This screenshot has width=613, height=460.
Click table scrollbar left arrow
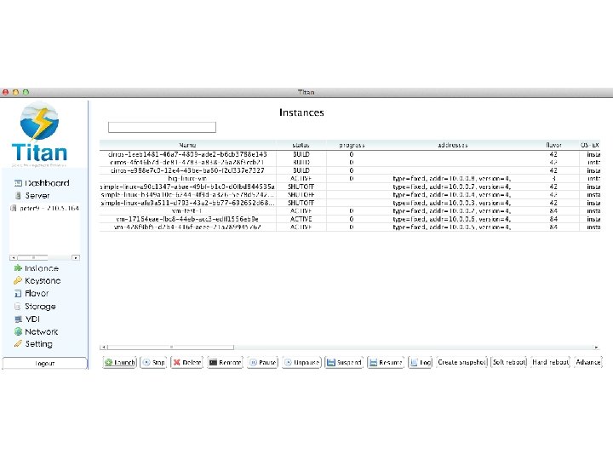coord(103,347)
